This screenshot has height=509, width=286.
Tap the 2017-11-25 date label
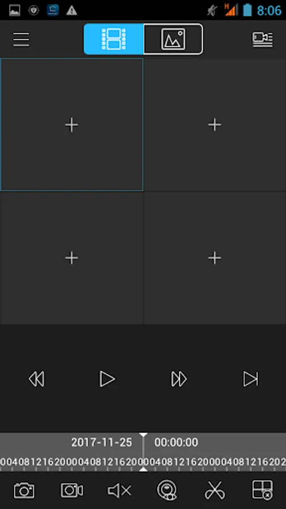(x=102, y=442)
